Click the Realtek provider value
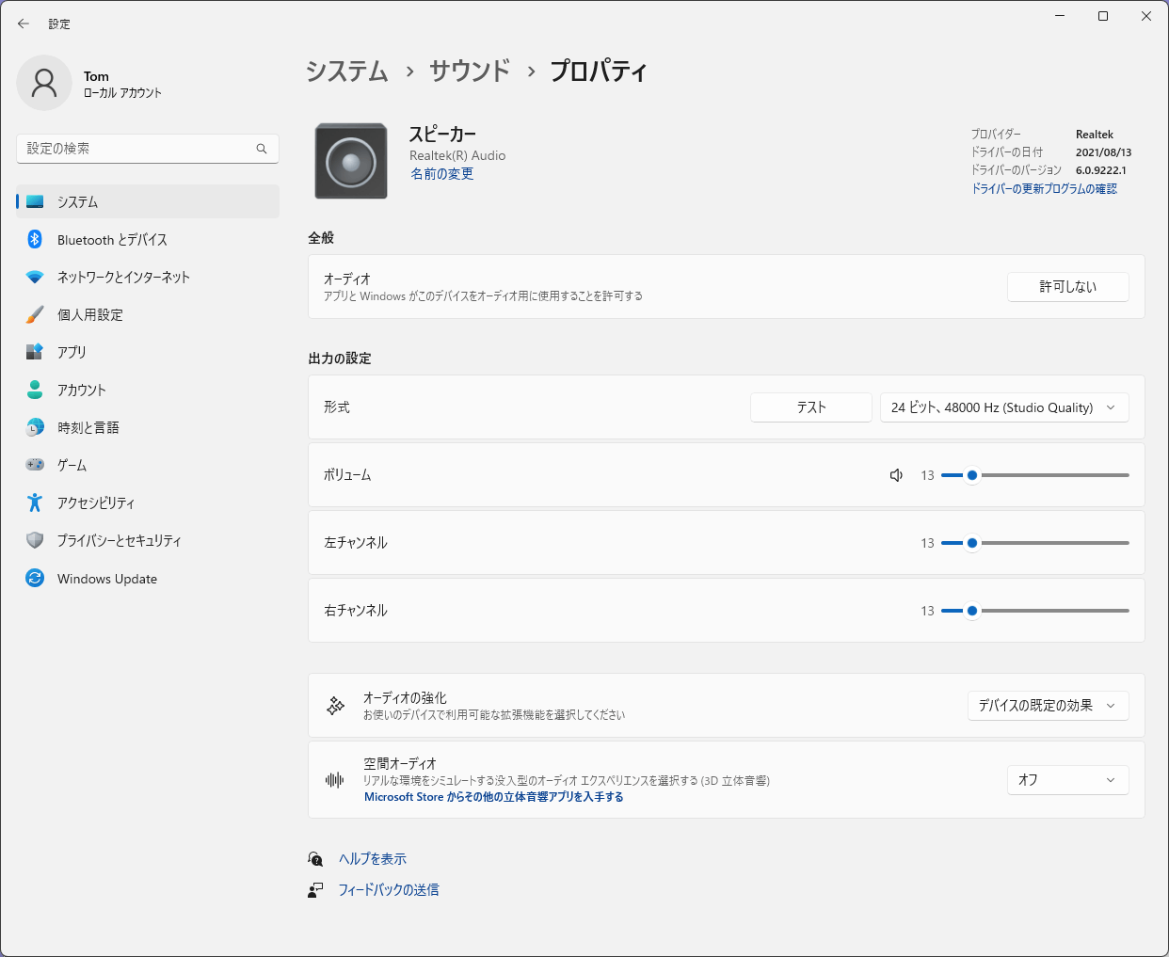 [1095, 135]
